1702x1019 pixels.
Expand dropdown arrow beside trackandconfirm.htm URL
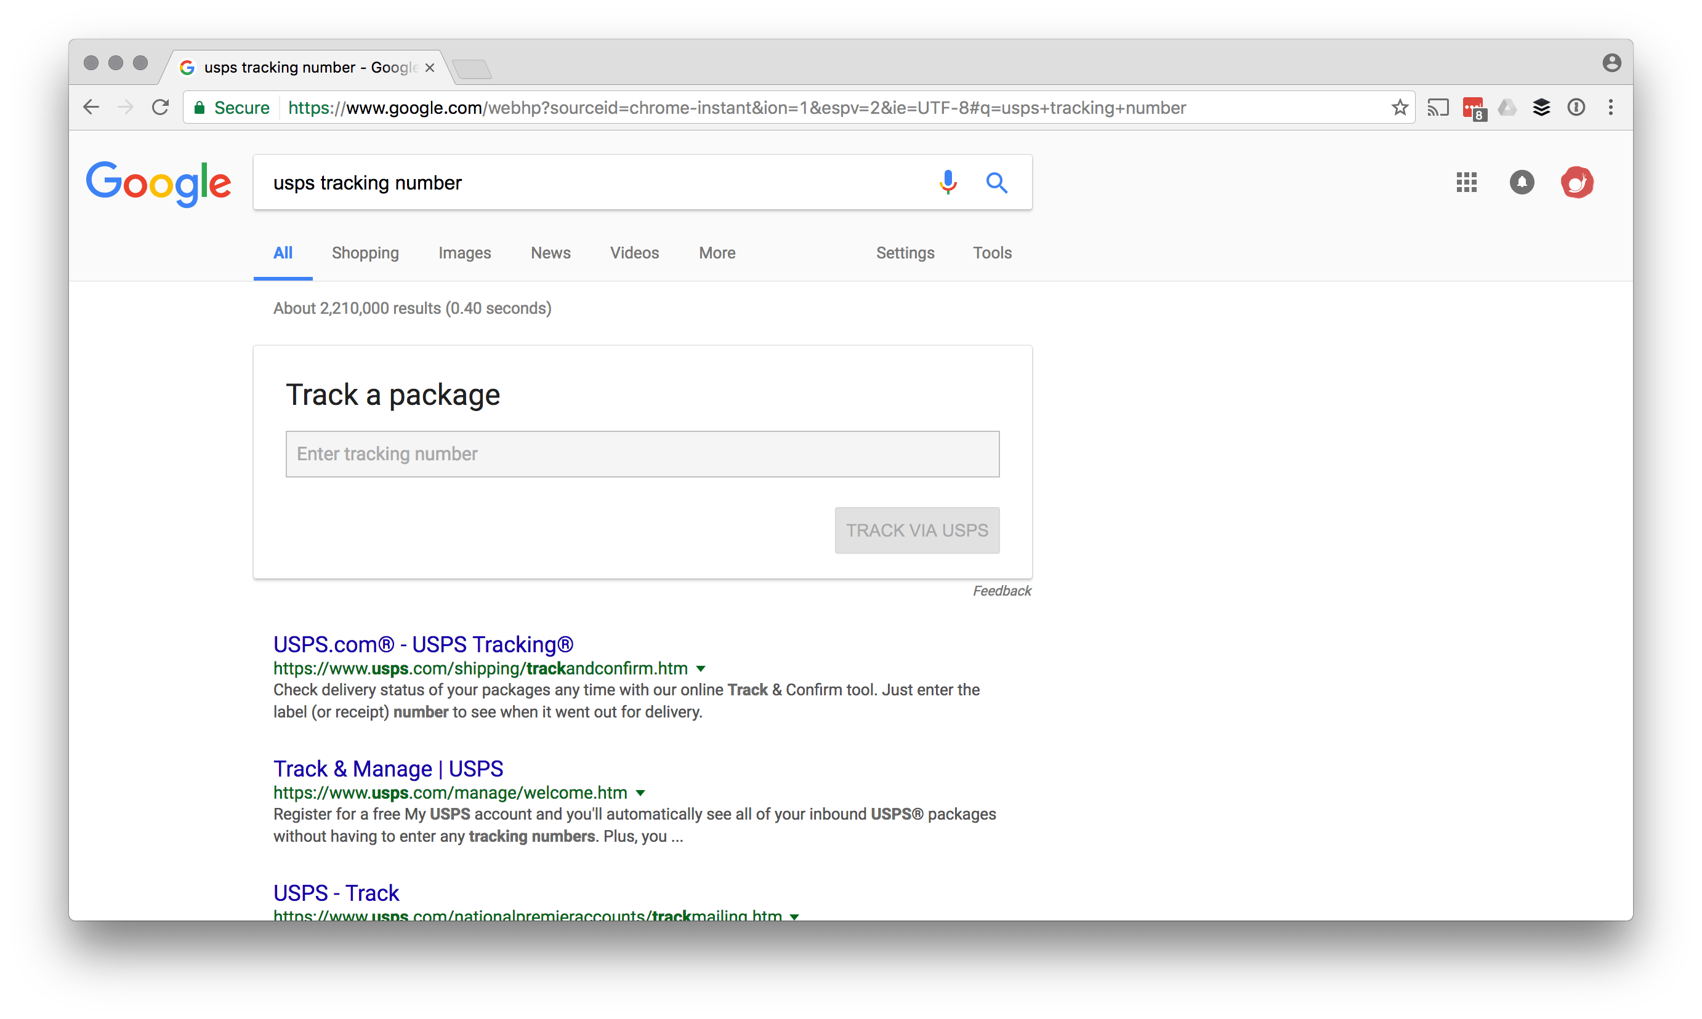click(700, 669)
